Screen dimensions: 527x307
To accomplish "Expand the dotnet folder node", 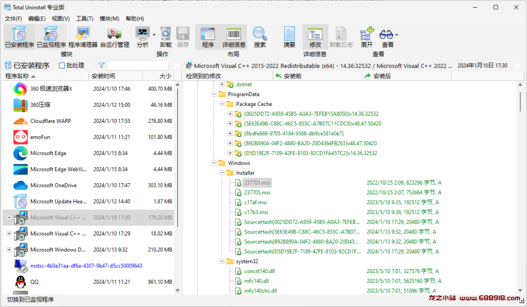I will click(222, 84).
